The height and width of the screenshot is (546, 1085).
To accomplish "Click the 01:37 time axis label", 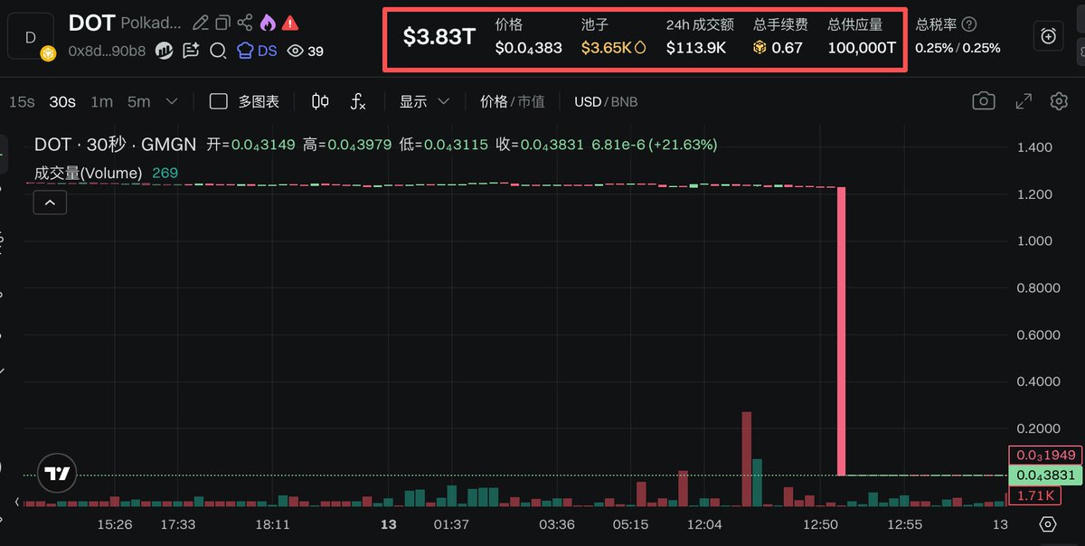I will pyautogui.click(x=451, y=524).
